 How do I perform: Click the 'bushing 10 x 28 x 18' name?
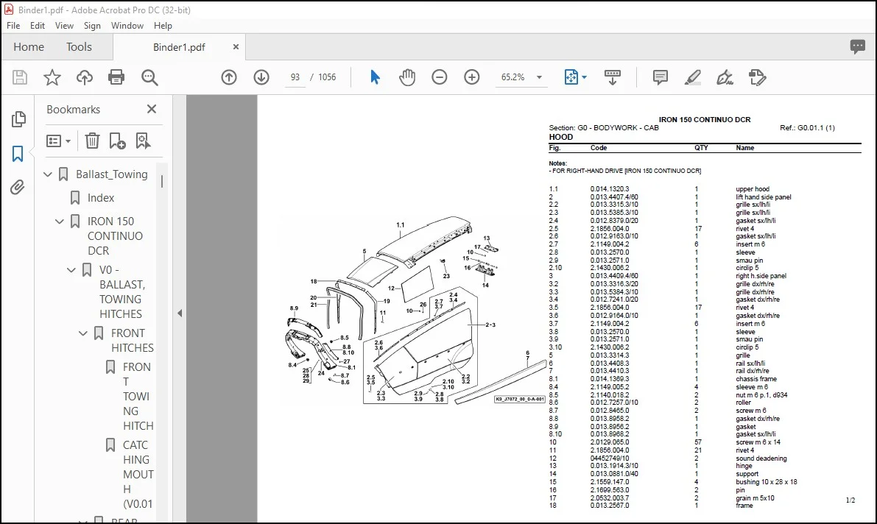coord(767,482)
